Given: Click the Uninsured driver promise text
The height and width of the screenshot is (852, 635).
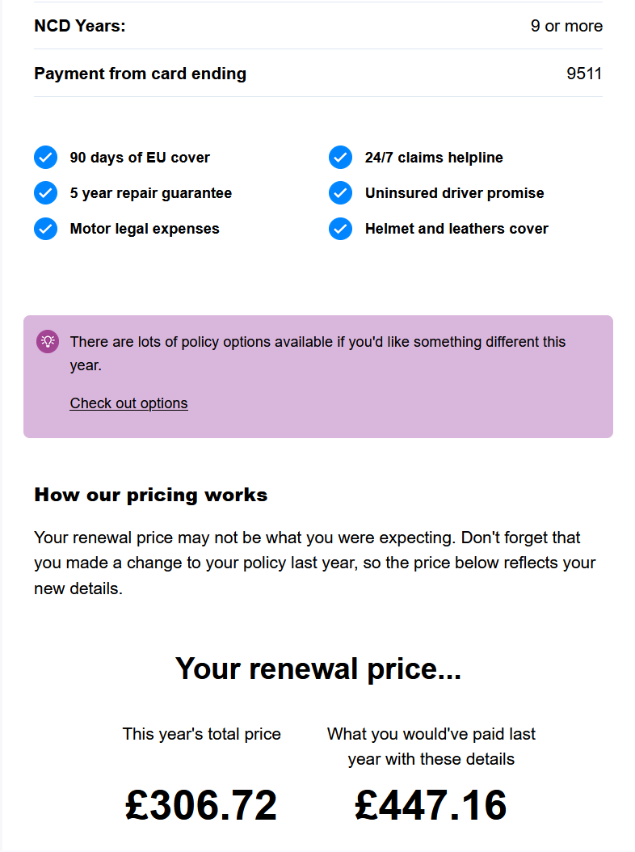Looking at the screenshot, I should pyautogui.click(x=454, y=193).
